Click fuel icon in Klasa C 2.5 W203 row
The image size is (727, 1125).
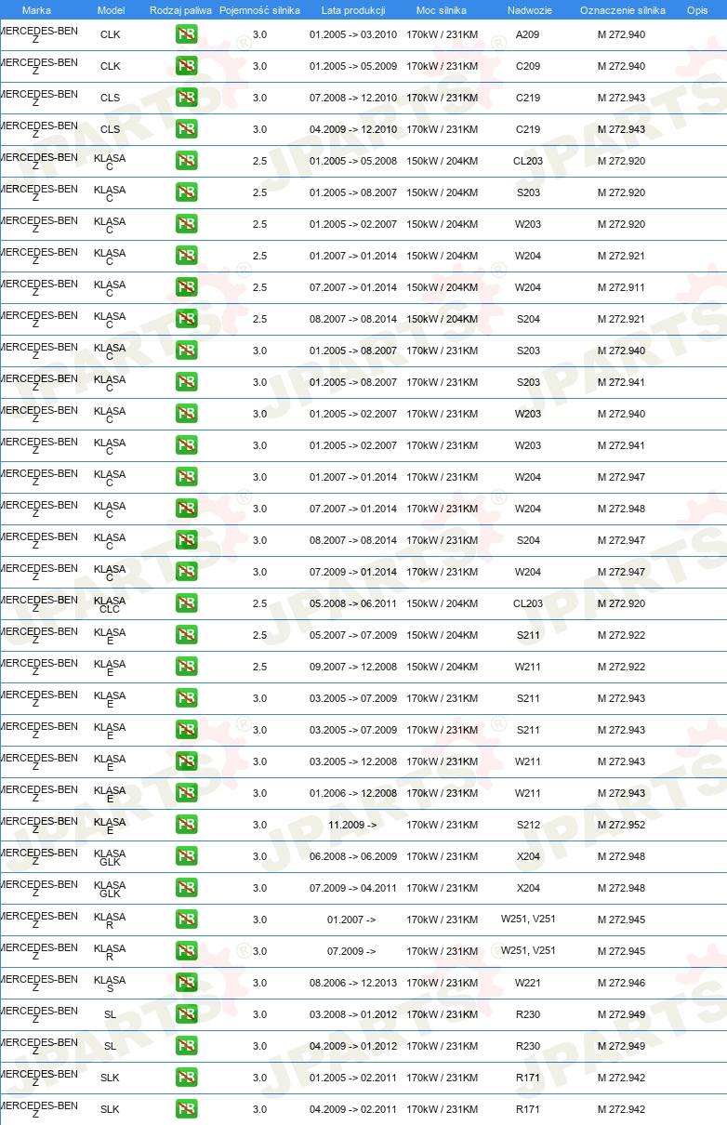coord(186,225)
